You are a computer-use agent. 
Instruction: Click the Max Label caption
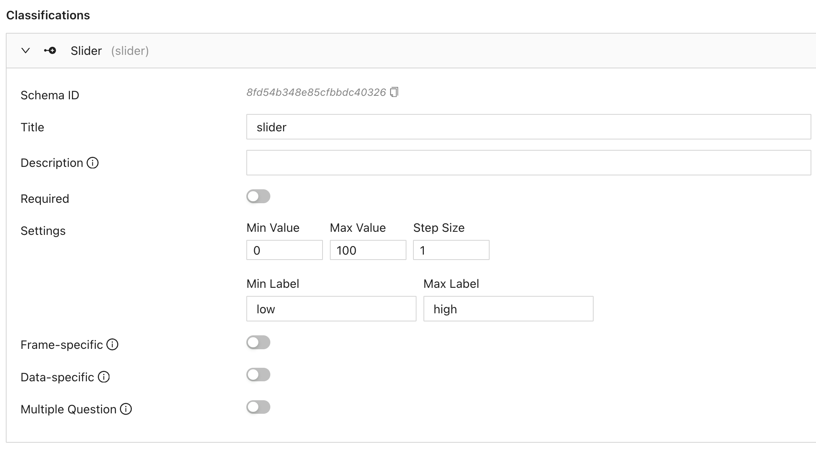coord(451,284)
